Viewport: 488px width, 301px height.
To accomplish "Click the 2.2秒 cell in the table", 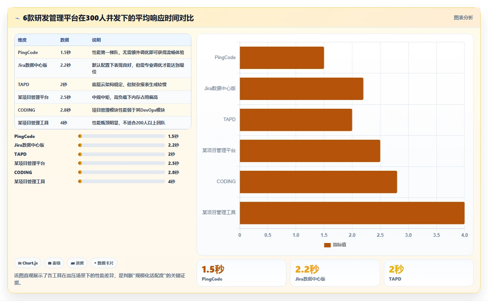I will pos(65,65).
